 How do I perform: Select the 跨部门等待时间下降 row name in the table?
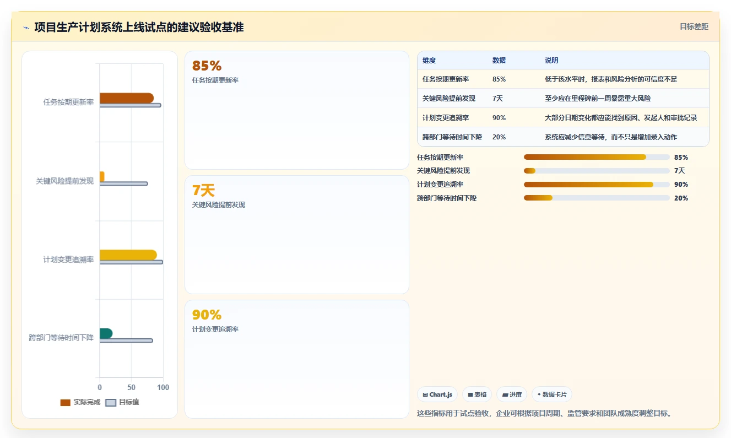tap(452, 137)
